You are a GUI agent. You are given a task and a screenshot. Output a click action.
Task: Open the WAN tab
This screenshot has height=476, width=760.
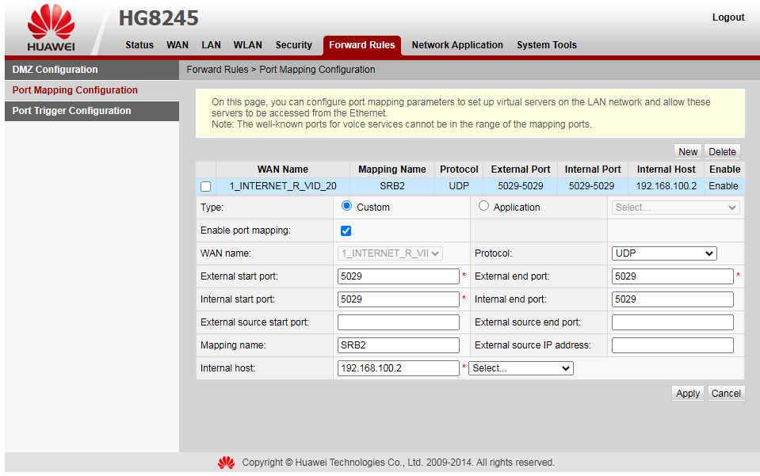pyautogui.click(x=178, y=45)
